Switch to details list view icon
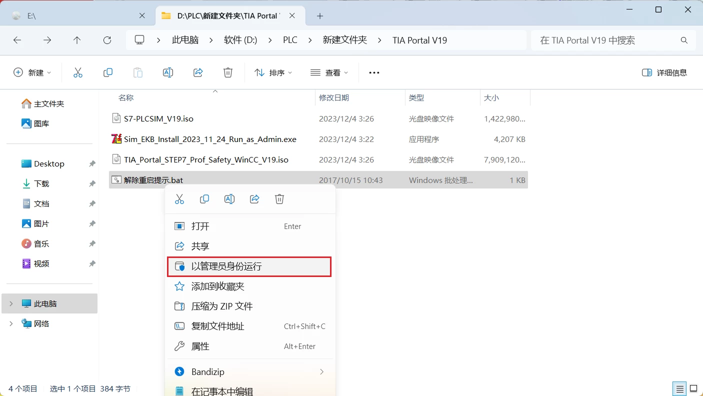 click(x=679, y=388)
